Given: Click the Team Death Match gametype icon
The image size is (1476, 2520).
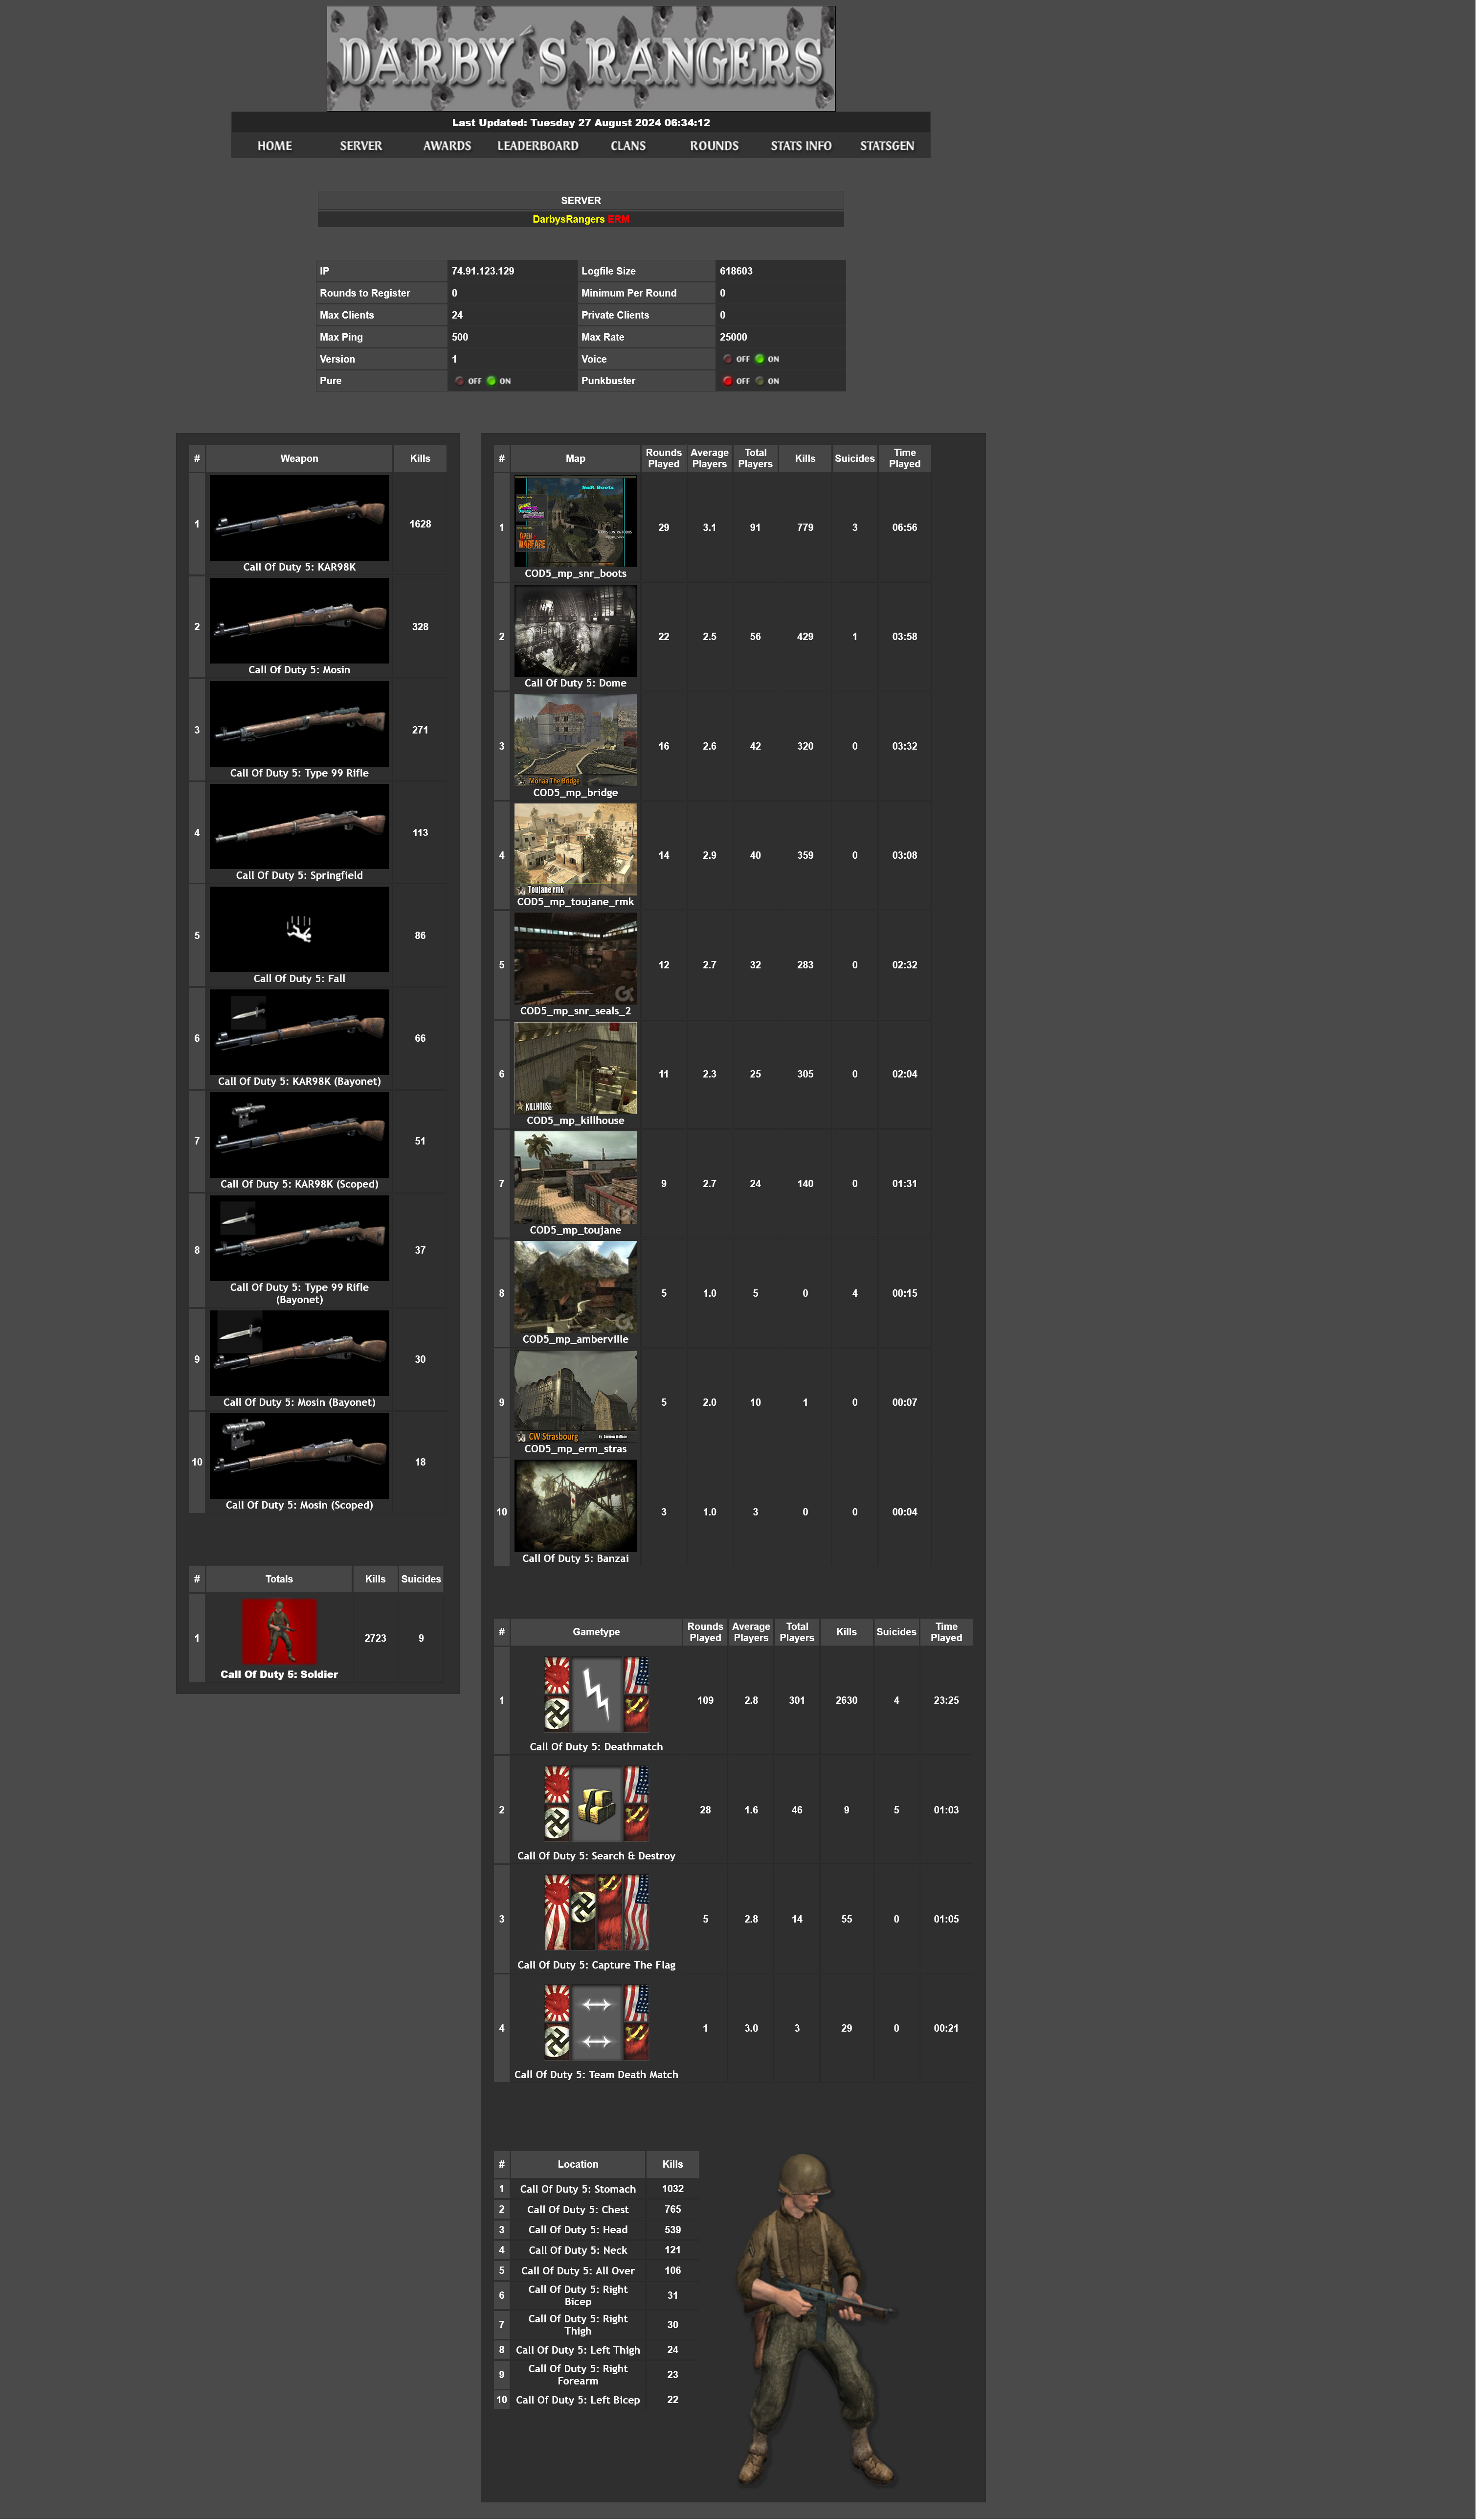Looking at the screenshot, I should pyautogui.click(x=597, y=2023).
